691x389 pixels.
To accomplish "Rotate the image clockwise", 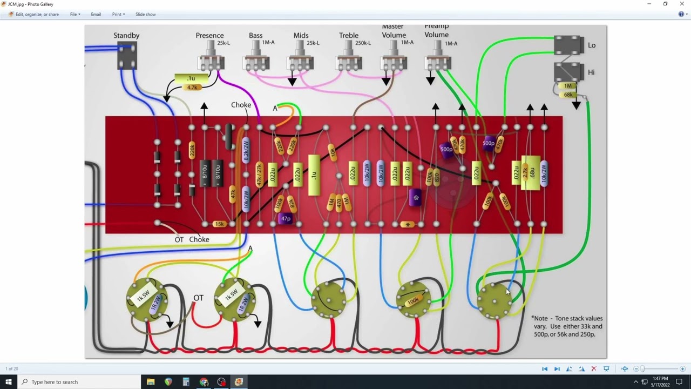I will tap(581, 369).
